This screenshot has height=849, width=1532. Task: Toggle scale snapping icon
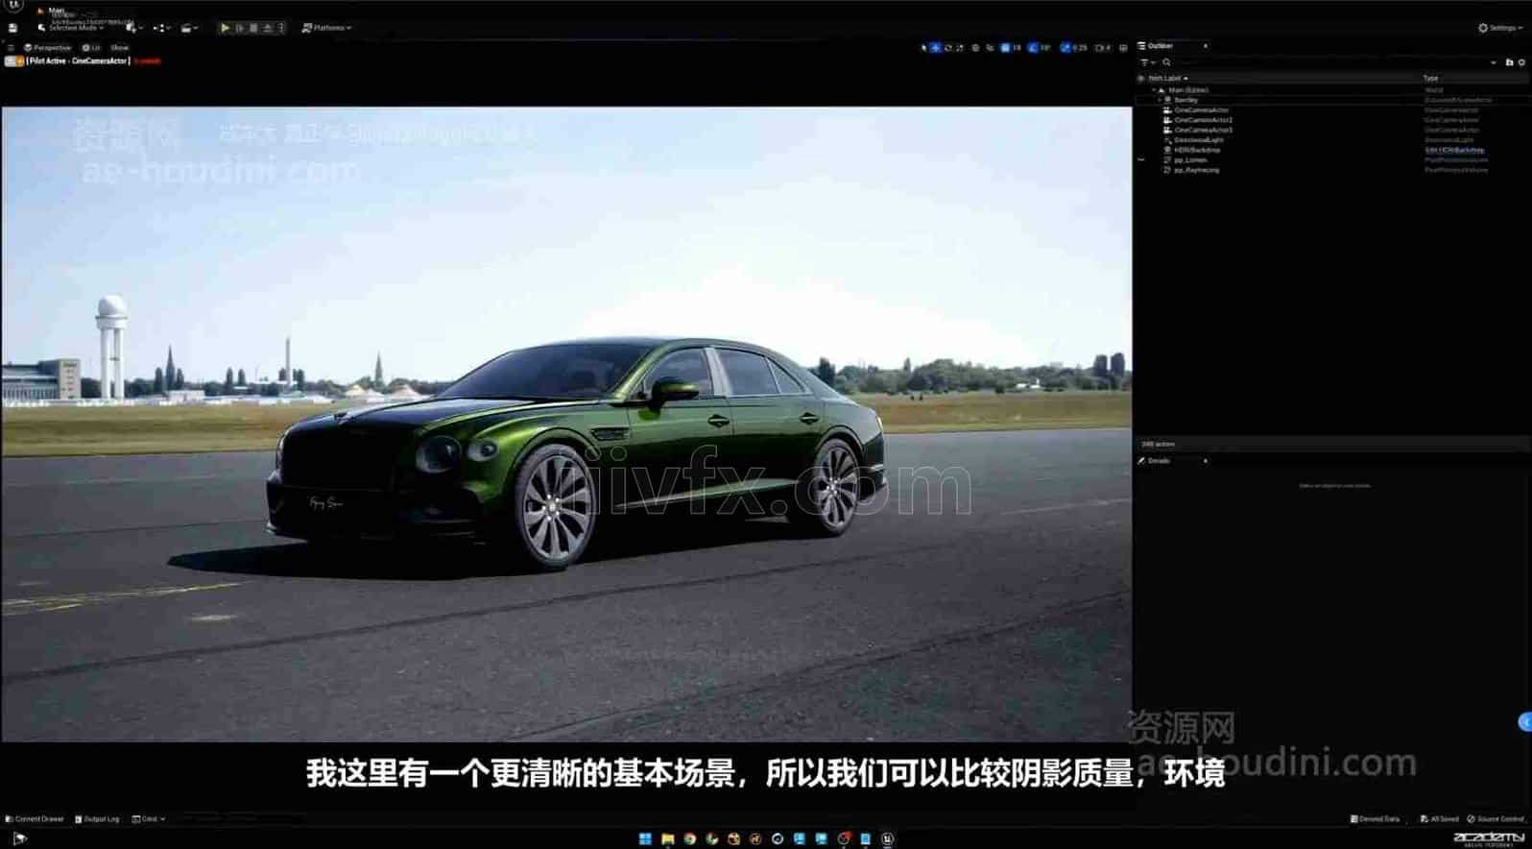(x=1065, y=47)
